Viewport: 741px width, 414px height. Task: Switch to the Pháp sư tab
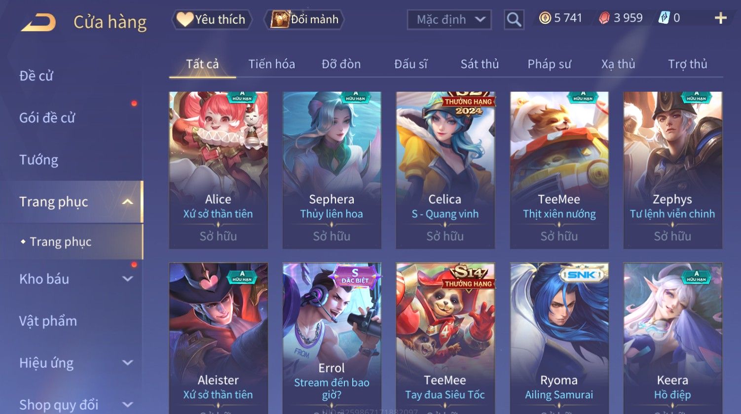click(549, 64)
